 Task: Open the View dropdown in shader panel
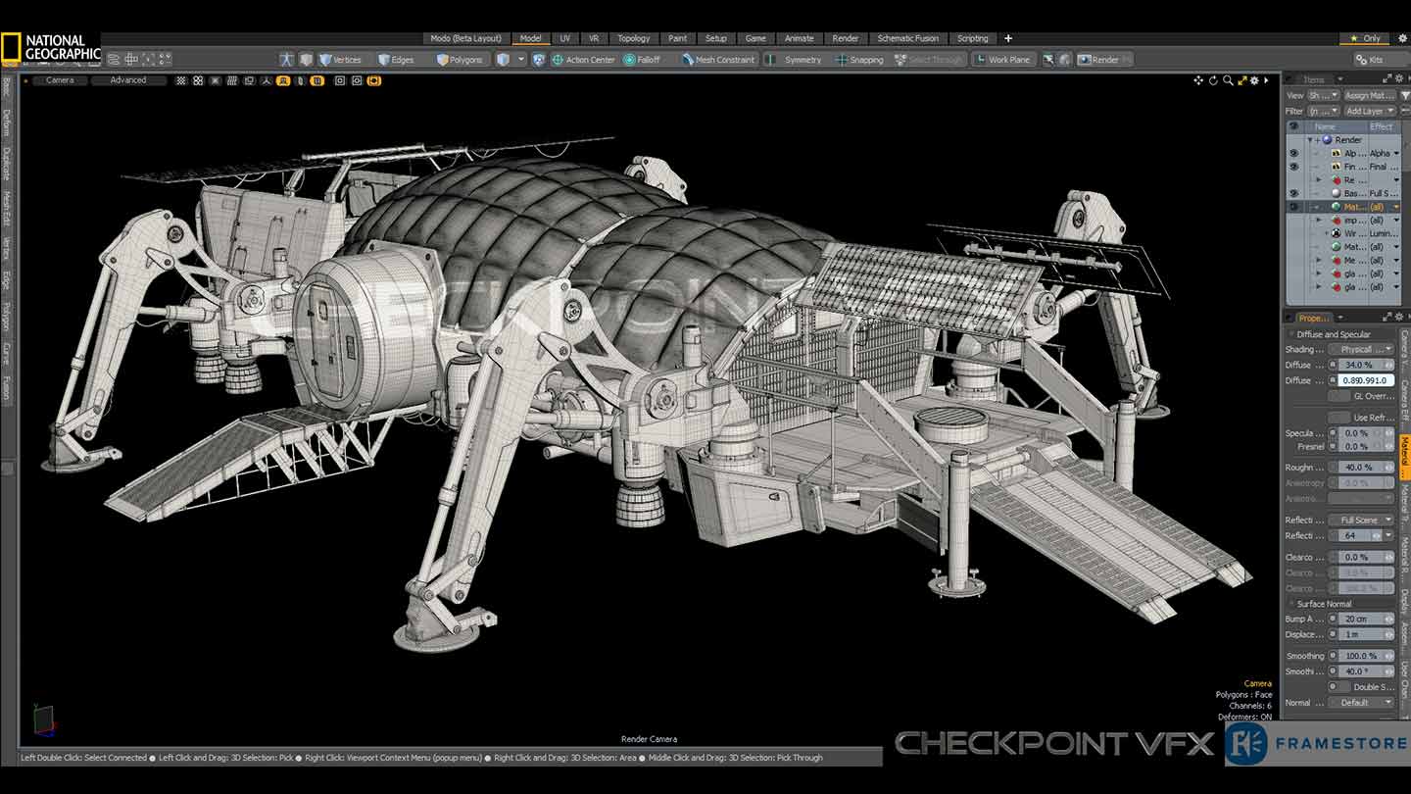(1324, 96)
